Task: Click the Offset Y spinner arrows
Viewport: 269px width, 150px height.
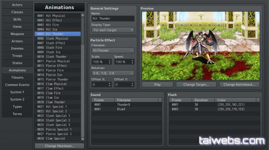Action: pyautogui.click(x=132, y=85)
